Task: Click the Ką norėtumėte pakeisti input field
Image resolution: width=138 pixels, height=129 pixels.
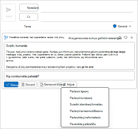Action: (x=69, y=76)
